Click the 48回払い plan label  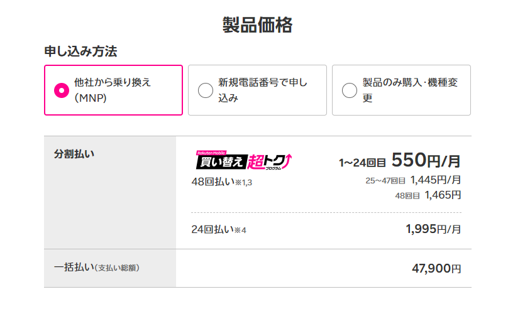[213, 182]
